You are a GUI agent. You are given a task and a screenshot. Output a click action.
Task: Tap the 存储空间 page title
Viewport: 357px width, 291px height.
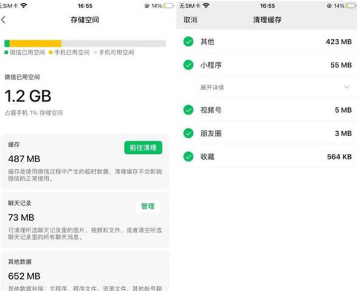[x=84, y=20]
